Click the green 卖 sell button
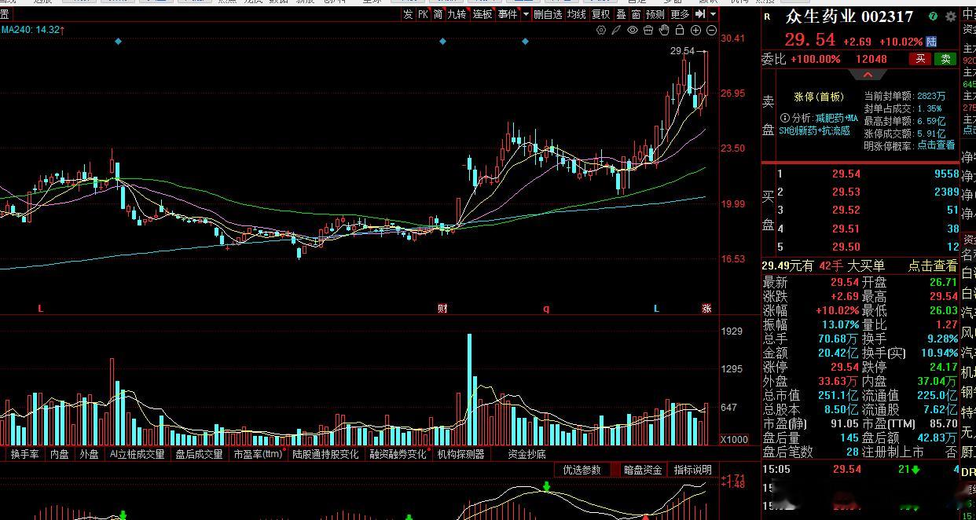This screenshot has width=976, height=520. (x=945, y=59)
